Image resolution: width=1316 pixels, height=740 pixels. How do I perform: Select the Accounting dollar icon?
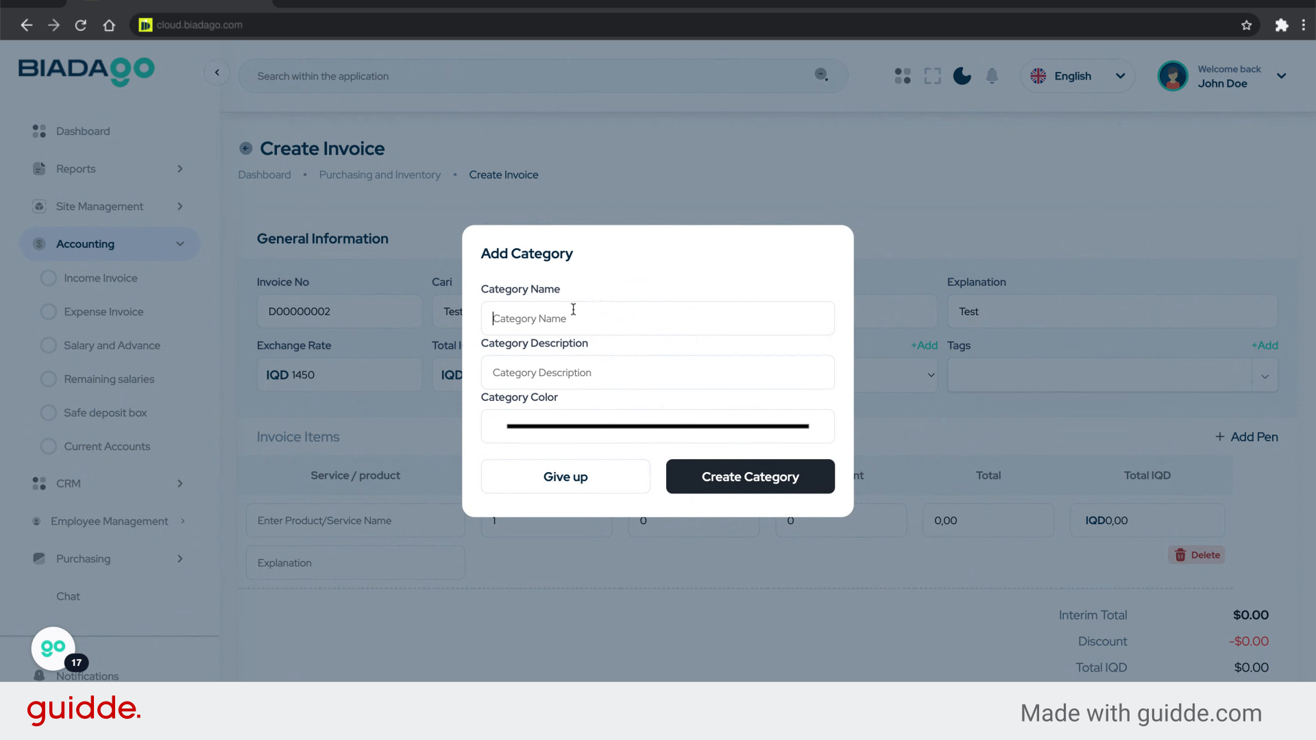(x=38, y=243)
